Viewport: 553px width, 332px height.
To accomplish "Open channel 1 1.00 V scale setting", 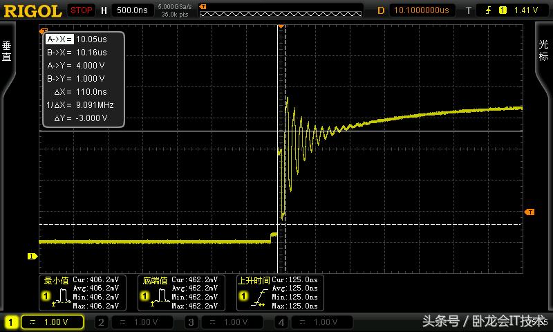I will click(x=53, y=322).
